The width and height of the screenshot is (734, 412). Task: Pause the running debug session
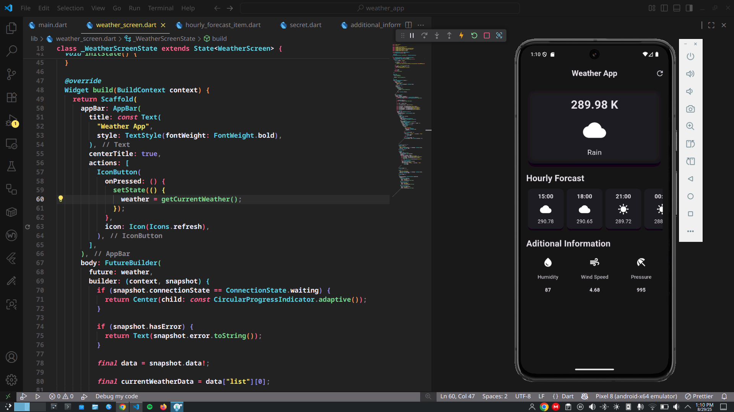412,35
